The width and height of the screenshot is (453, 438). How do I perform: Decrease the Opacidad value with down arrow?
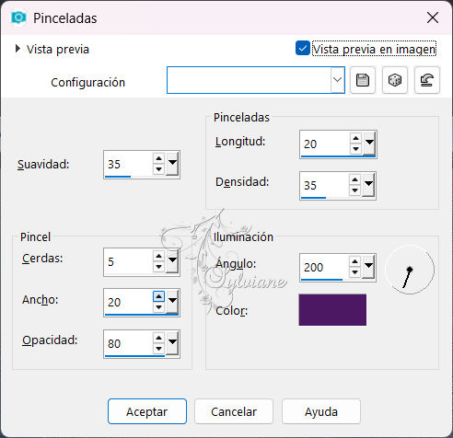[158, 349]
